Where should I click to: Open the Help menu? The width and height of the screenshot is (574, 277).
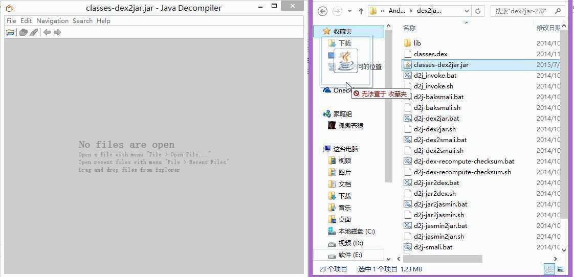coord(104,21)
